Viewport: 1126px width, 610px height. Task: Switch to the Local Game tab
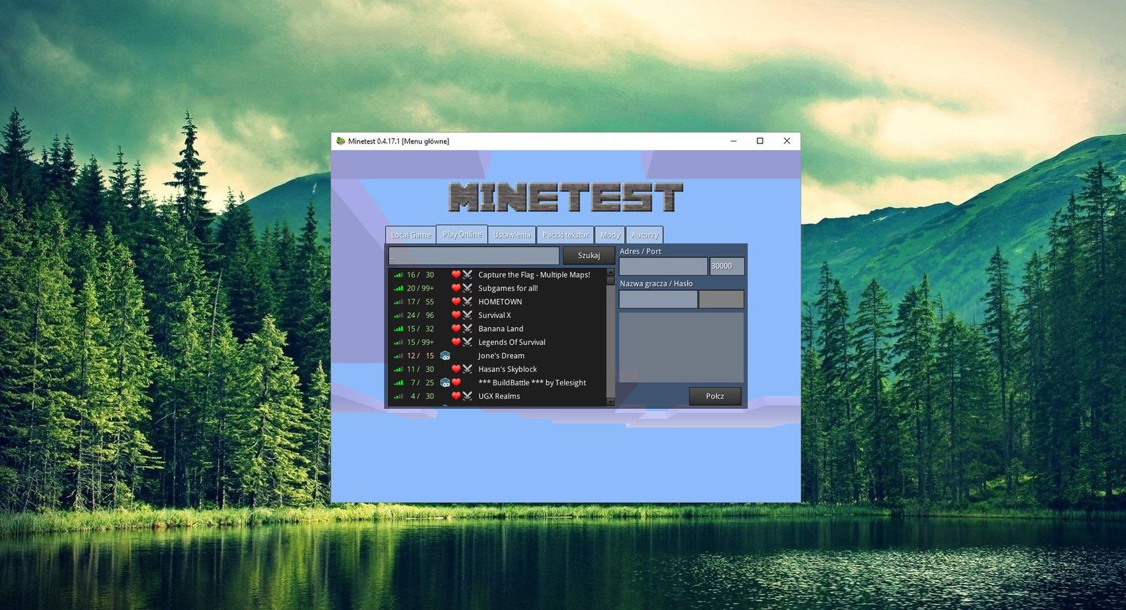click(x=410, y=235)
